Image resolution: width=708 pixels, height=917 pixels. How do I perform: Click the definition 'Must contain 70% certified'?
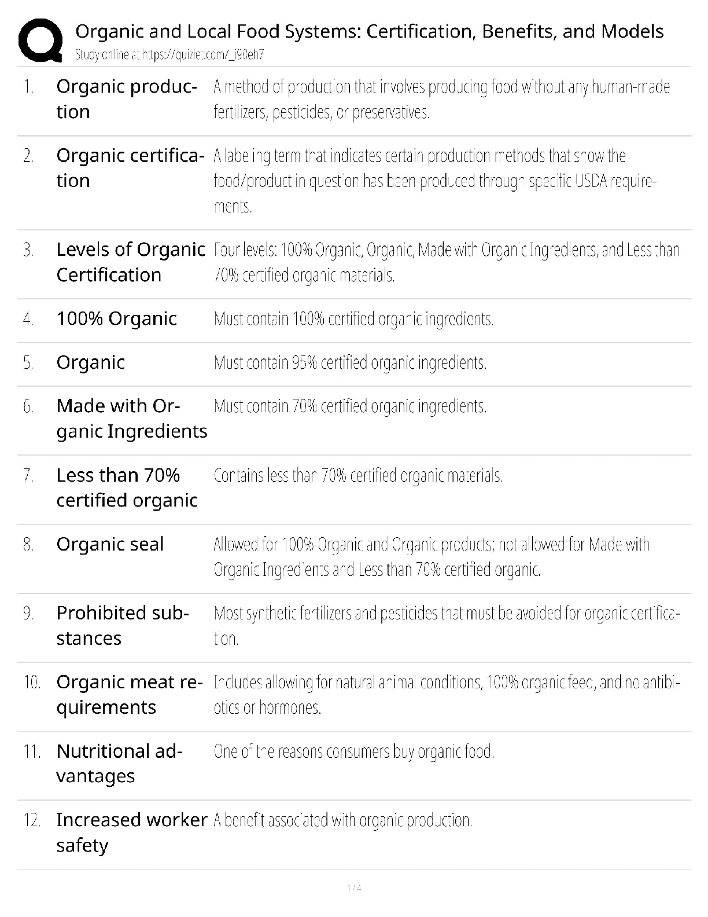(x=350, y=406)
